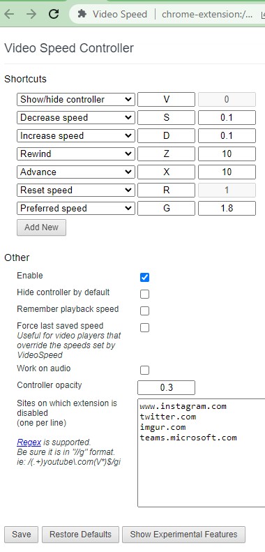The height and width of the screenshot is (552, 265).
Task: Click Restore Defaults button
Action: click(x=80, y=535)
